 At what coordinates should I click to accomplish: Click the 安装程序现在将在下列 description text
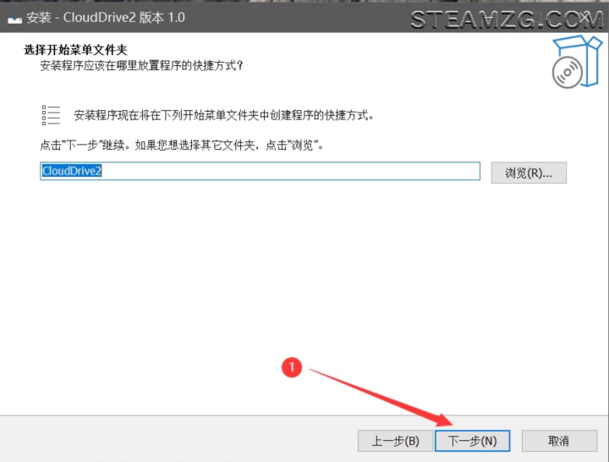[x=223, y=115]
